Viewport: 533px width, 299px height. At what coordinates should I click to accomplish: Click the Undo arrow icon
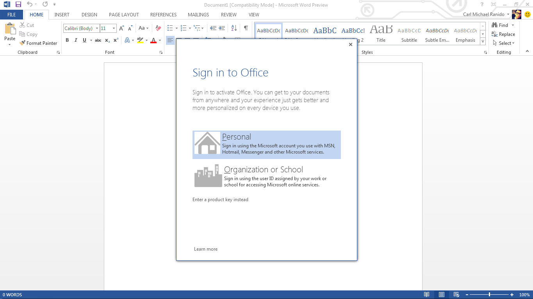coord(30,4)
